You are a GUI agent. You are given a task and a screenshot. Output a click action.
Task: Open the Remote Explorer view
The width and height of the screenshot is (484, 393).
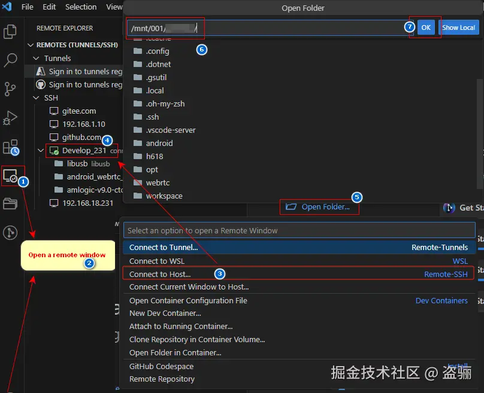11,176
